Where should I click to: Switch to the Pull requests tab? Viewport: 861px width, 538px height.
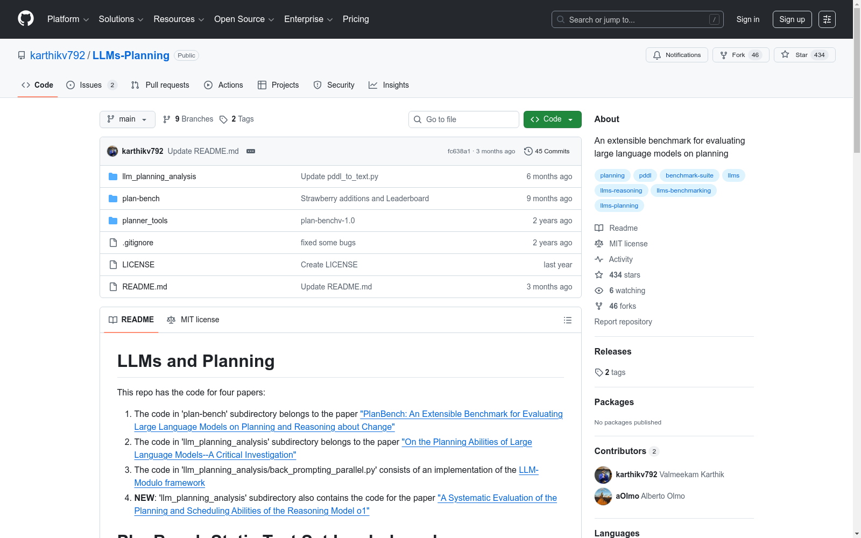[160, 85]
